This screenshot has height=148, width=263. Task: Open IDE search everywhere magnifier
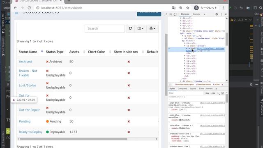(261, 8)
